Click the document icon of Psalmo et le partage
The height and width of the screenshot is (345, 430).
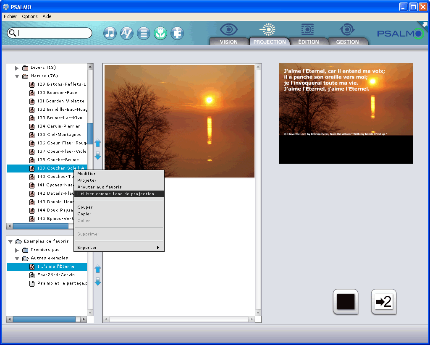pyautogui.click(x=32, y=284)
